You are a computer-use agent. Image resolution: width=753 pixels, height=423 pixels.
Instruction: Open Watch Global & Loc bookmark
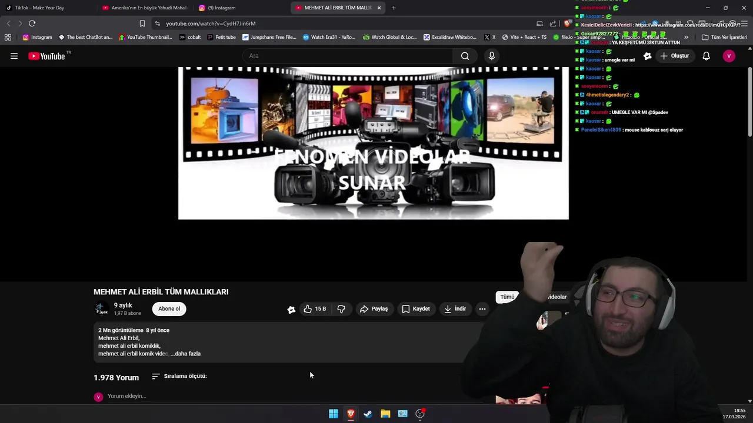(389, 37)
